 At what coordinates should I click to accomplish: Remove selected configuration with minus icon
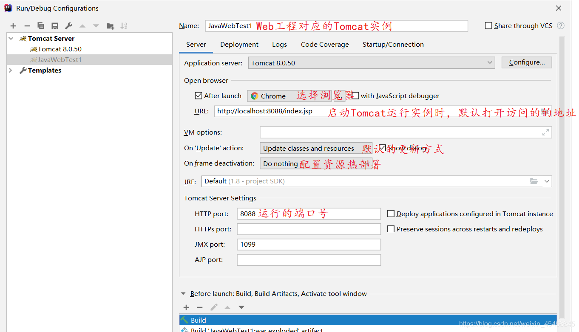(27, 26)
